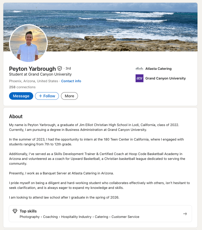Open the Atlasta Catering company link
The width and height of the screenshot is (202, 230).
158,69
